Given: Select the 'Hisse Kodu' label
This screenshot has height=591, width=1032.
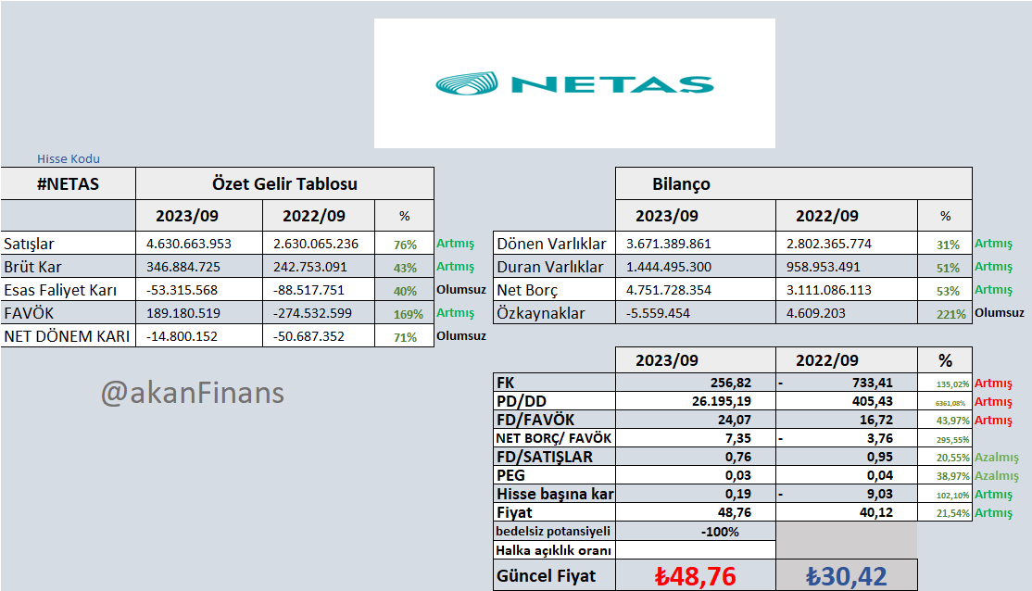Looking at the screenshot, I should click(x=69, y=158).
